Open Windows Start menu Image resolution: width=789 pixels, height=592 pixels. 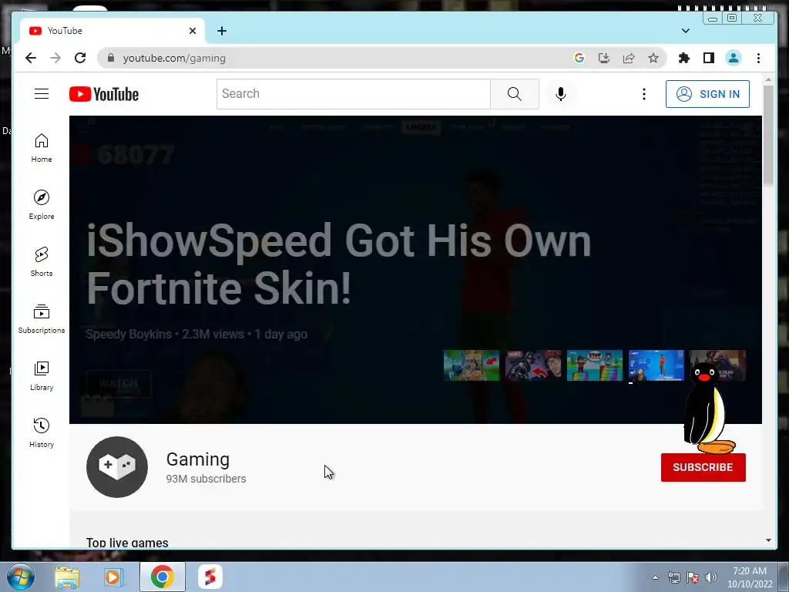pos(20,577)
